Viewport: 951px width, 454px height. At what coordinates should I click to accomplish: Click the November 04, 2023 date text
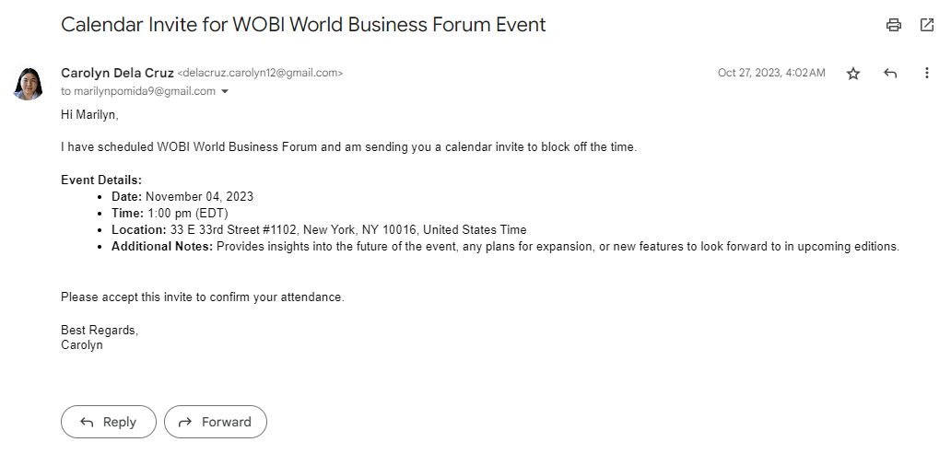coord(199,197)
